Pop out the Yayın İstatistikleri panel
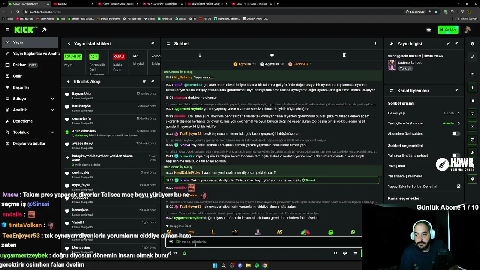 pos(152,43)
